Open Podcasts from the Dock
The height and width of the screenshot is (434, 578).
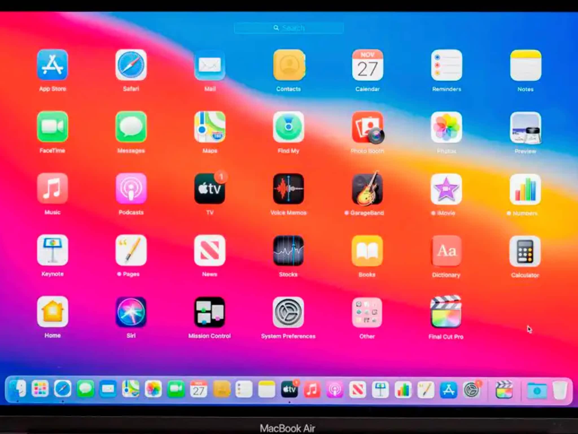coord(335,390)
